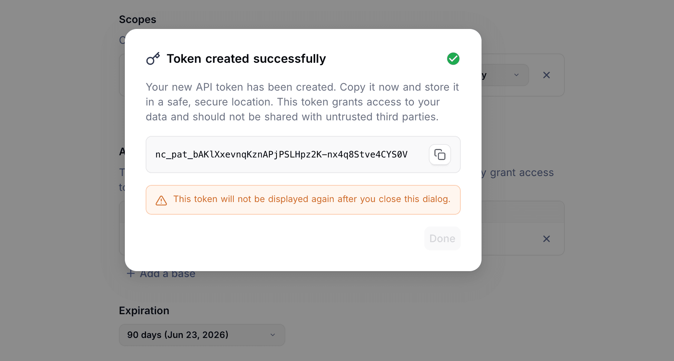Screen dimensions: 674x361
Task: Click the copy icon to duplicate the API token
Action: tap(440, 155)
